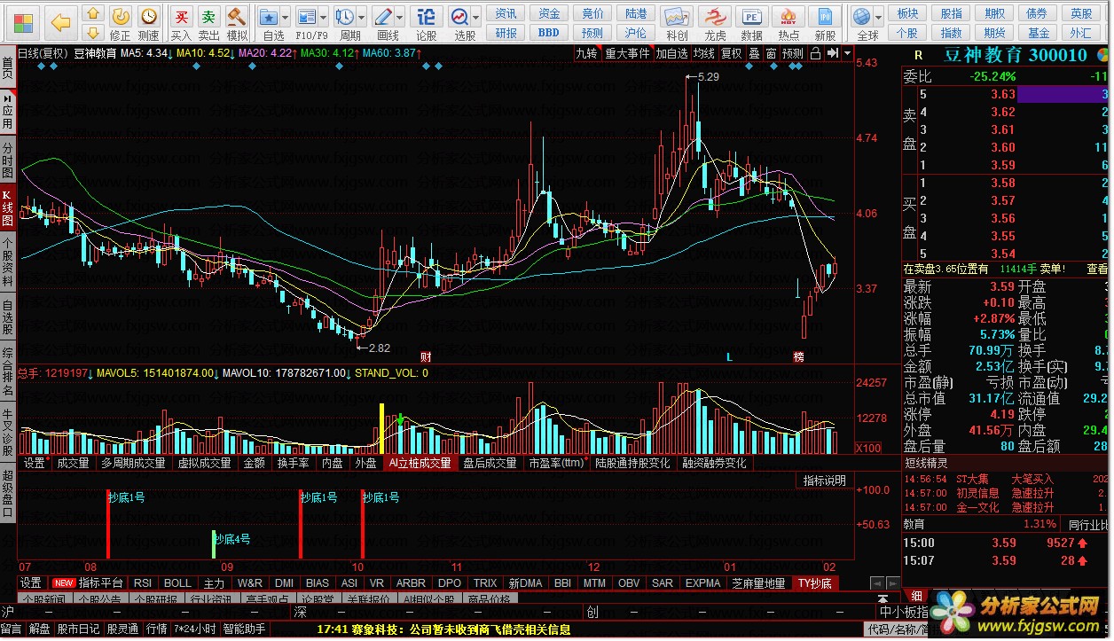Click the colorful home grid icon
Image resolution: width=1114 pixels, height=641 pixels.
(21, 22)
